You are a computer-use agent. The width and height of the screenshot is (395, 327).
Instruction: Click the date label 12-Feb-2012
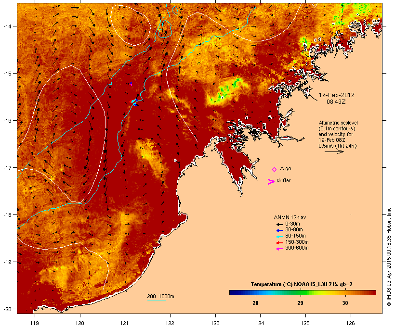[x=337, y=95]
